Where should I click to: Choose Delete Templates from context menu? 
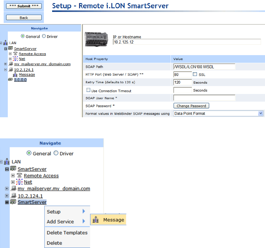pyautogui.click(x=67, y=233)
